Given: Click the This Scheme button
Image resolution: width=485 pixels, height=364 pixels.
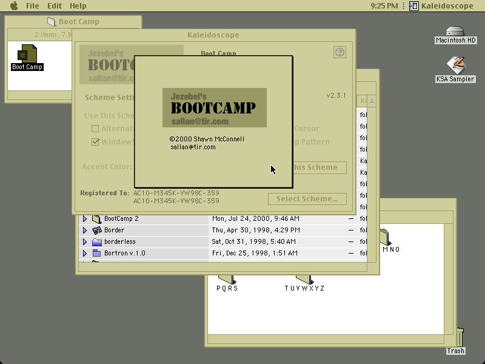Looking at the screenshot, I should tap(319, 167).
